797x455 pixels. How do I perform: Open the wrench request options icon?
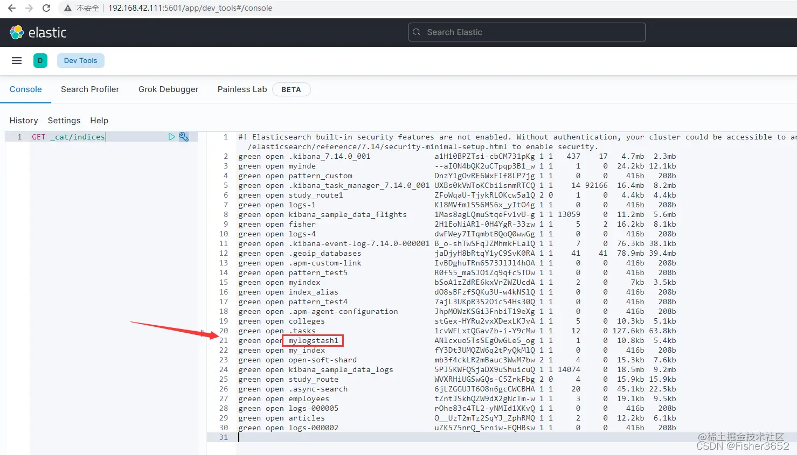click(184, 137)
